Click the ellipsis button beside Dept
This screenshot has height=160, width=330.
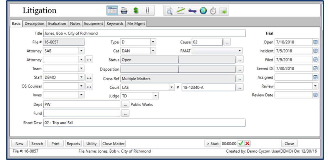(x=125, y=104)
